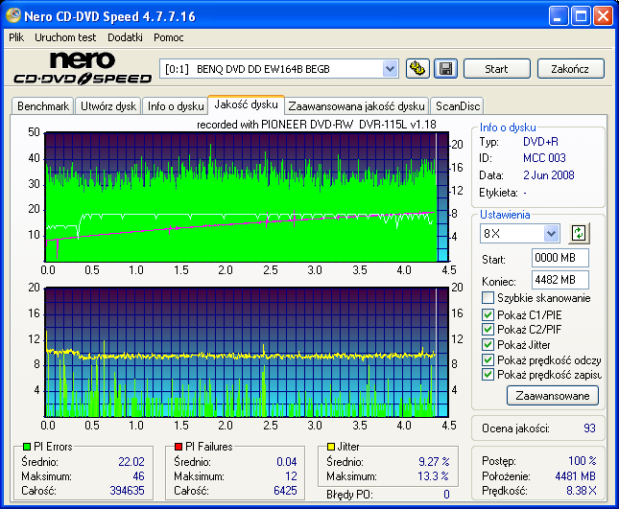Viewport: 619px width, 509px height.
Task: Expand the BENQ drive selection dropdown
Action: coord(390,69)
